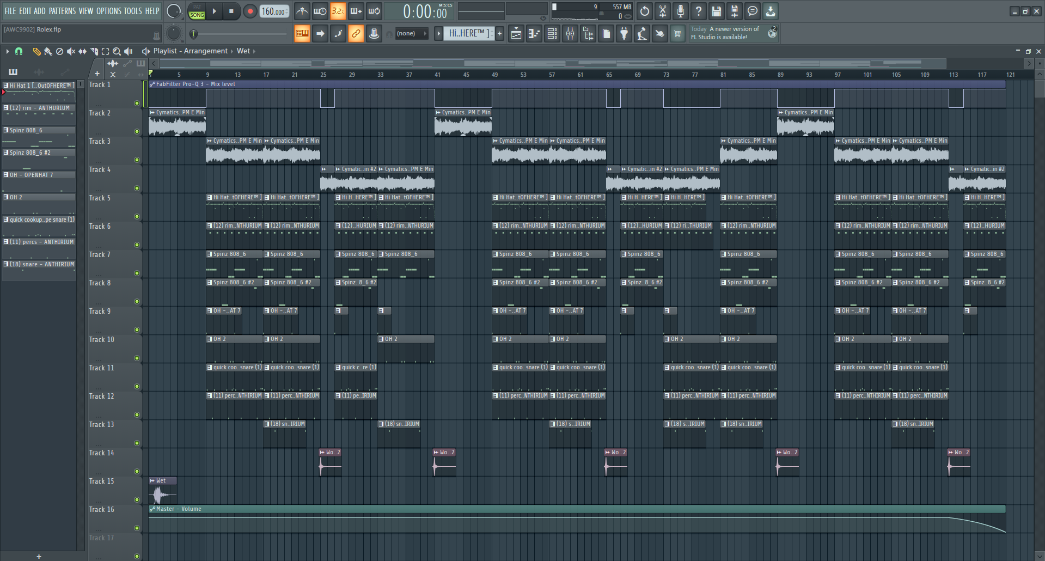
Task: Open the Plugin picker plug icon
Action: pyautogui.click(x=624, y=34)
